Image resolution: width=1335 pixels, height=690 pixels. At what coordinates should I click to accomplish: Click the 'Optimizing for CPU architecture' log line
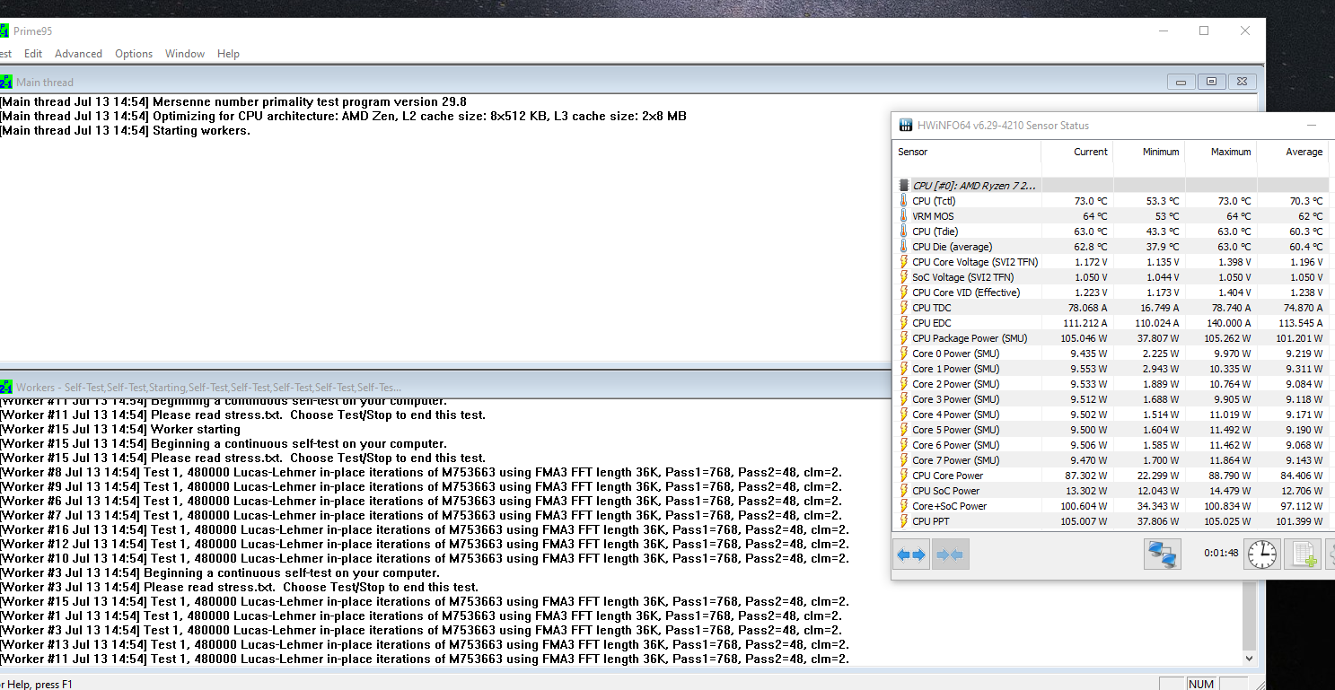(x=343, y=116)
